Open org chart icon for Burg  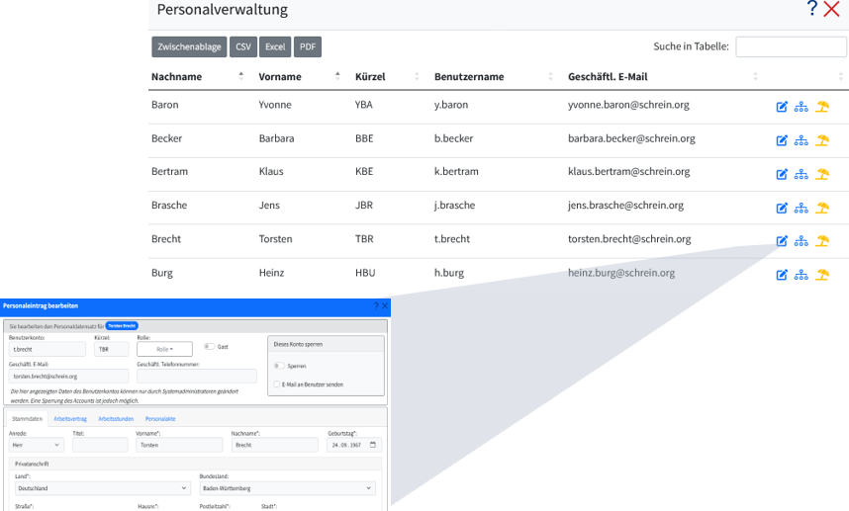coord(801,275)
